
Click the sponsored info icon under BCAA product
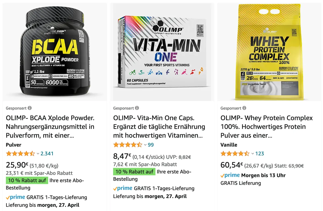tap(30, 108)
